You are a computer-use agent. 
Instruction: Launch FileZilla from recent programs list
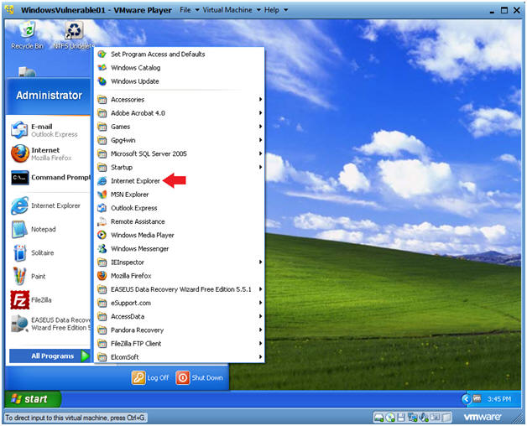31,299
